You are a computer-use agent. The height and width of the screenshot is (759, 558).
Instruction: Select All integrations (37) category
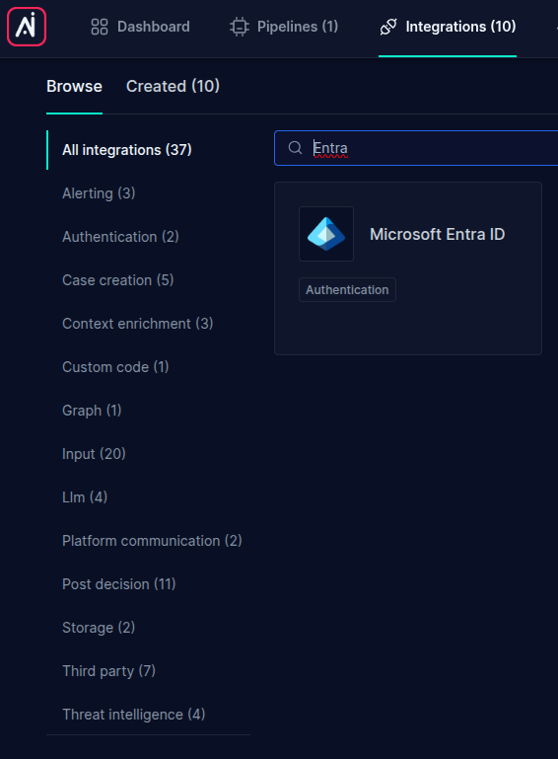point(127,150)
